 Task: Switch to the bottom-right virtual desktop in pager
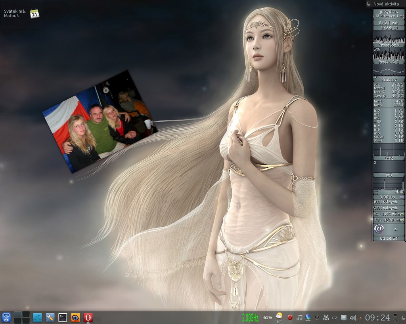pos(26,321)
